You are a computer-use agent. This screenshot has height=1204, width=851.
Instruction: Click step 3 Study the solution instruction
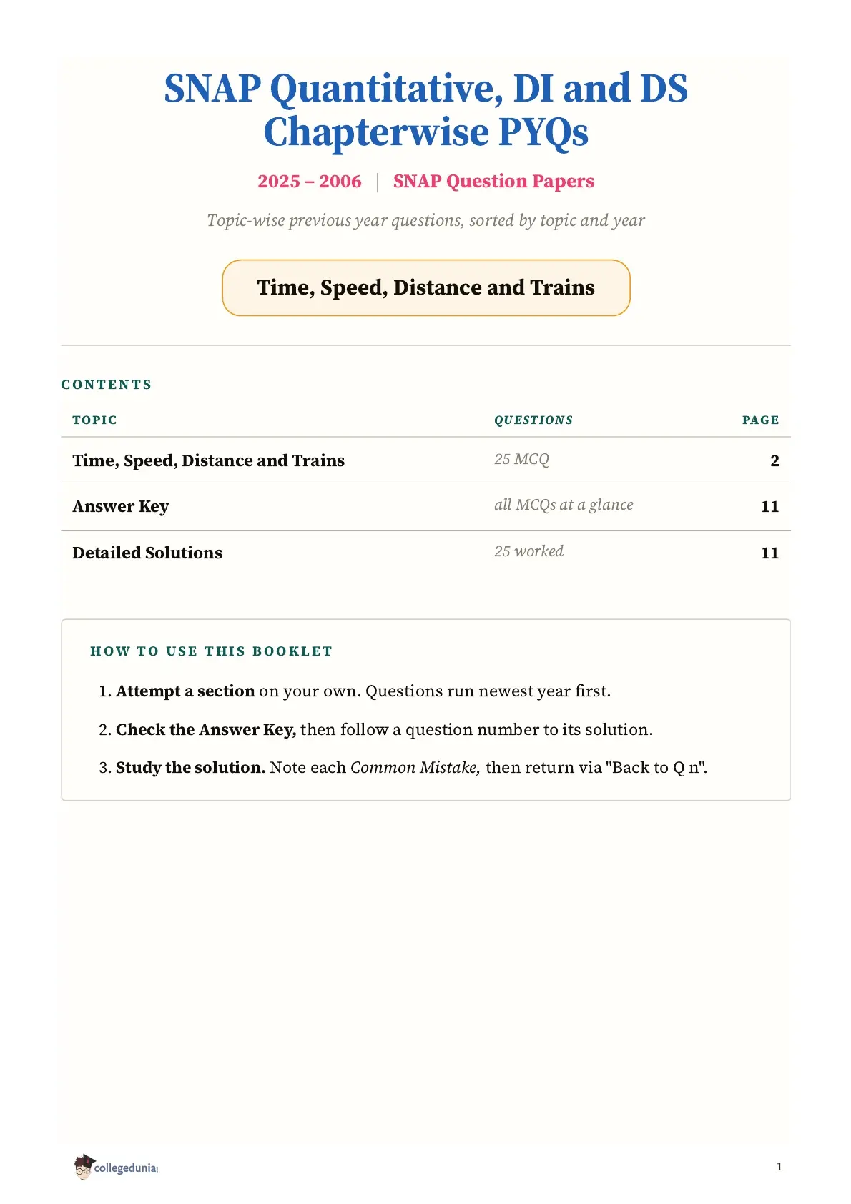click(403, 767)
